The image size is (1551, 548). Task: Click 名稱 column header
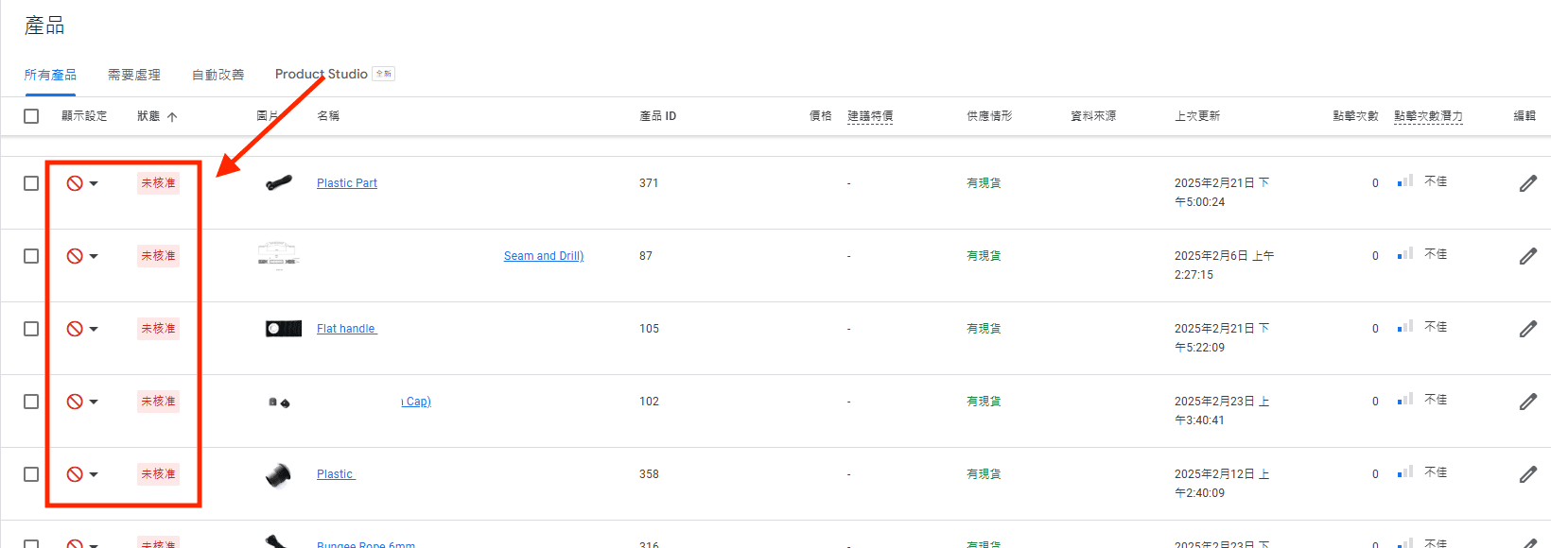pos(328,116)
